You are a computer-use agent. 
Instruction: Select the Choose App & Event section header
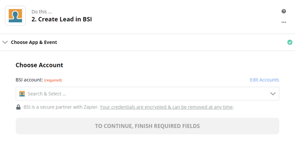(34, 42)
